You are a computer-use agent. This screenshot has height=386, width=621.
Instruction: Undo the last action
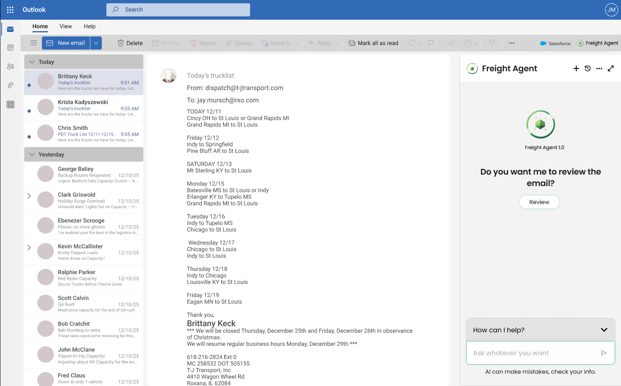coord(491,43)
